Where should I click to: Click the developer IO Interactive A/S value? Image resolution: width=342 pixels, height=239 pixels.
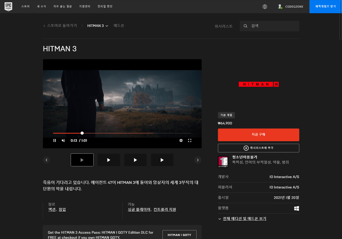pyautogui.click(x=284, y=177)
